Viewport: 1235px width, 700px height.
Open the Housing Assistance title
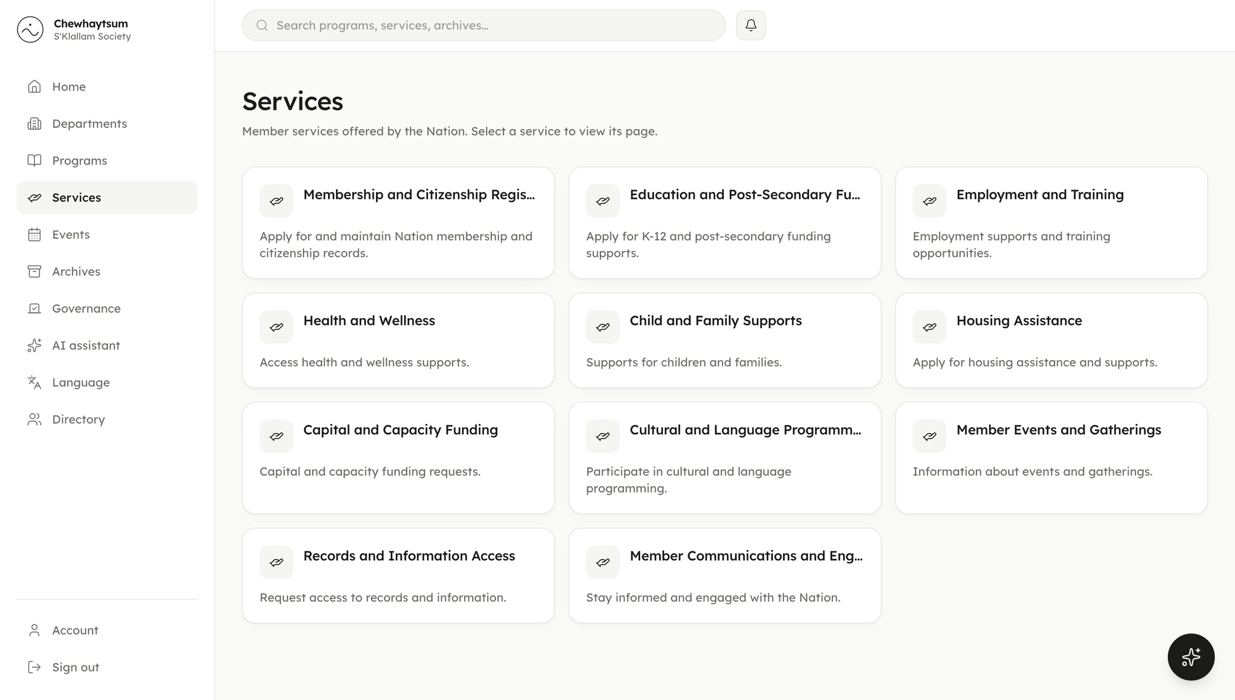[x=1019, y=321]
